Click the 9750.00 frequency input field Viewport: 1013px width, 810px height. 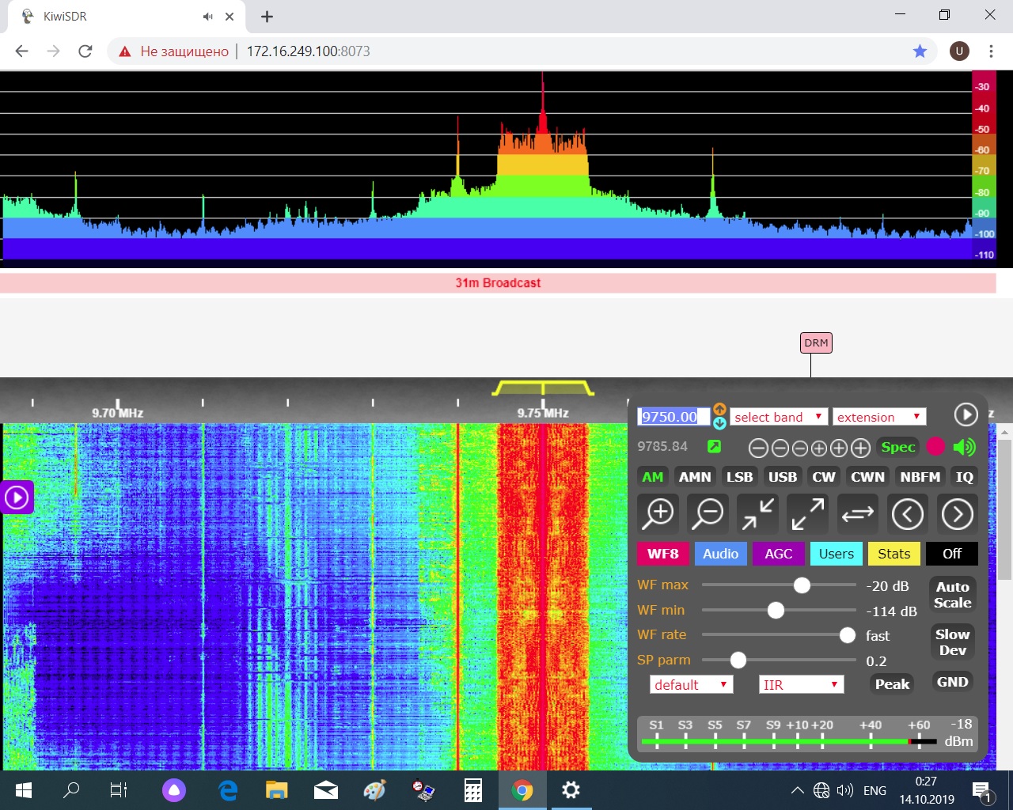pos(673,417)
